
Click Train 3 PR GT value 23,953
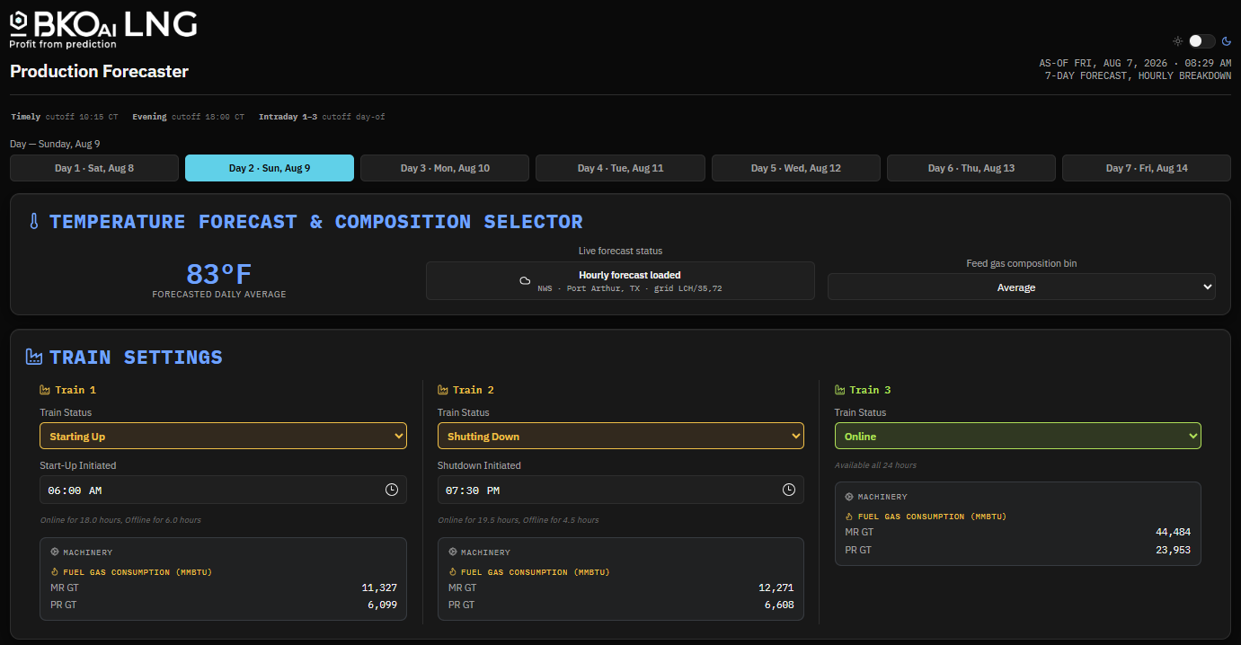1174,550
